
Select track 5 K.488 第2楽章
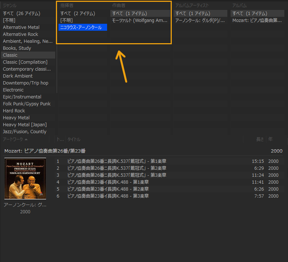168,189
